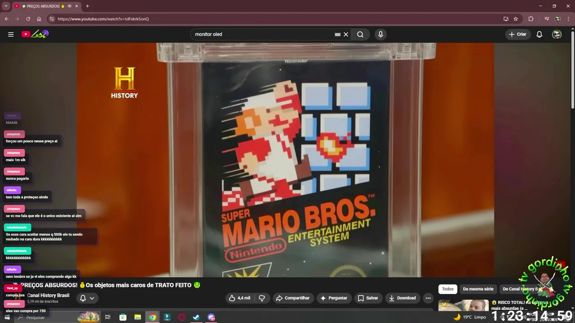The image size is (575, 323).
Task: Click the 19°C Limpo weather widget
Action: (470, 317)
